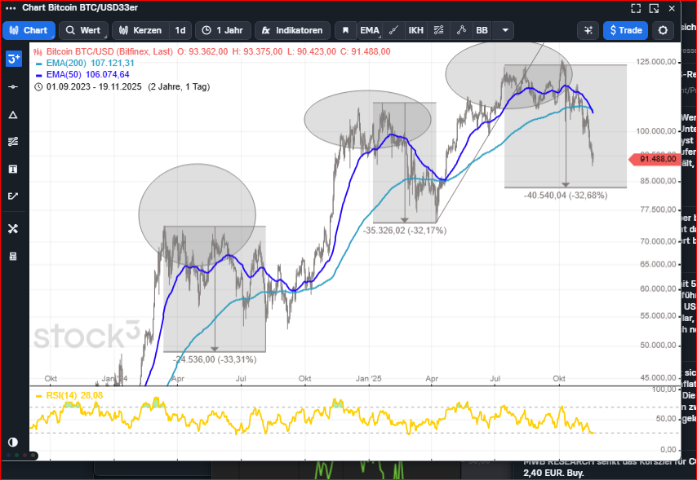
Task: Open the Indikatoren button
Action: point(292,30)
